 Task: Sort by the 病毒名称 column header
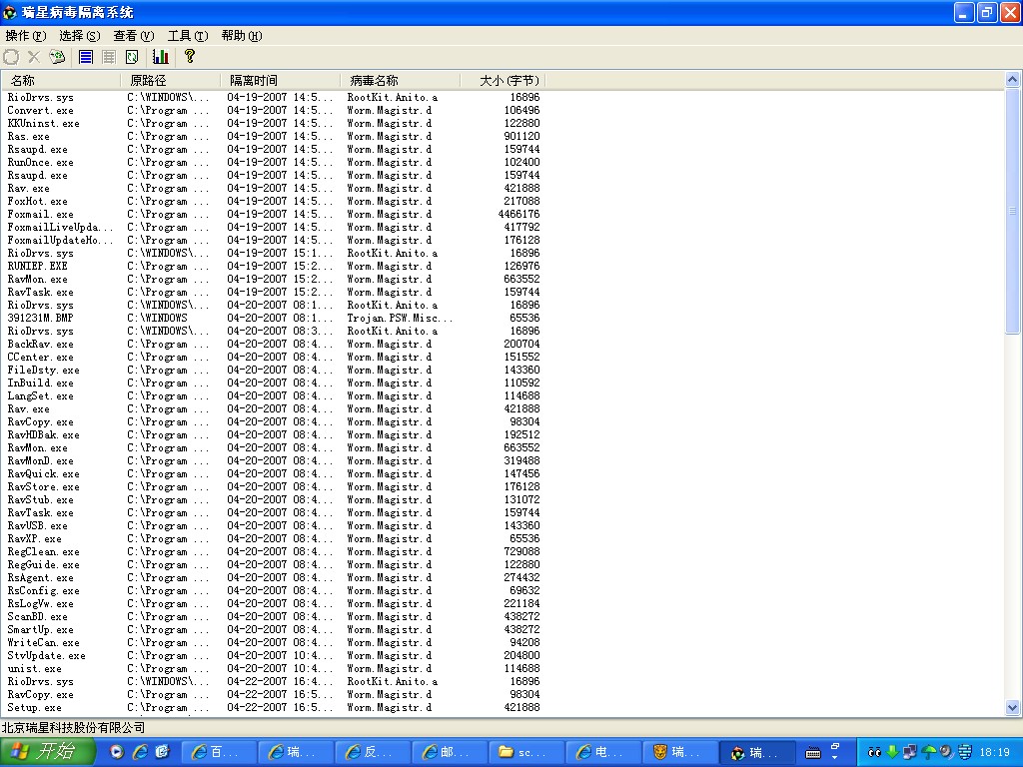coord(400,80)
